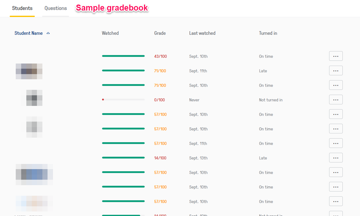Click the Turned in column header
360x216 pixels.
tap(268, 33)
